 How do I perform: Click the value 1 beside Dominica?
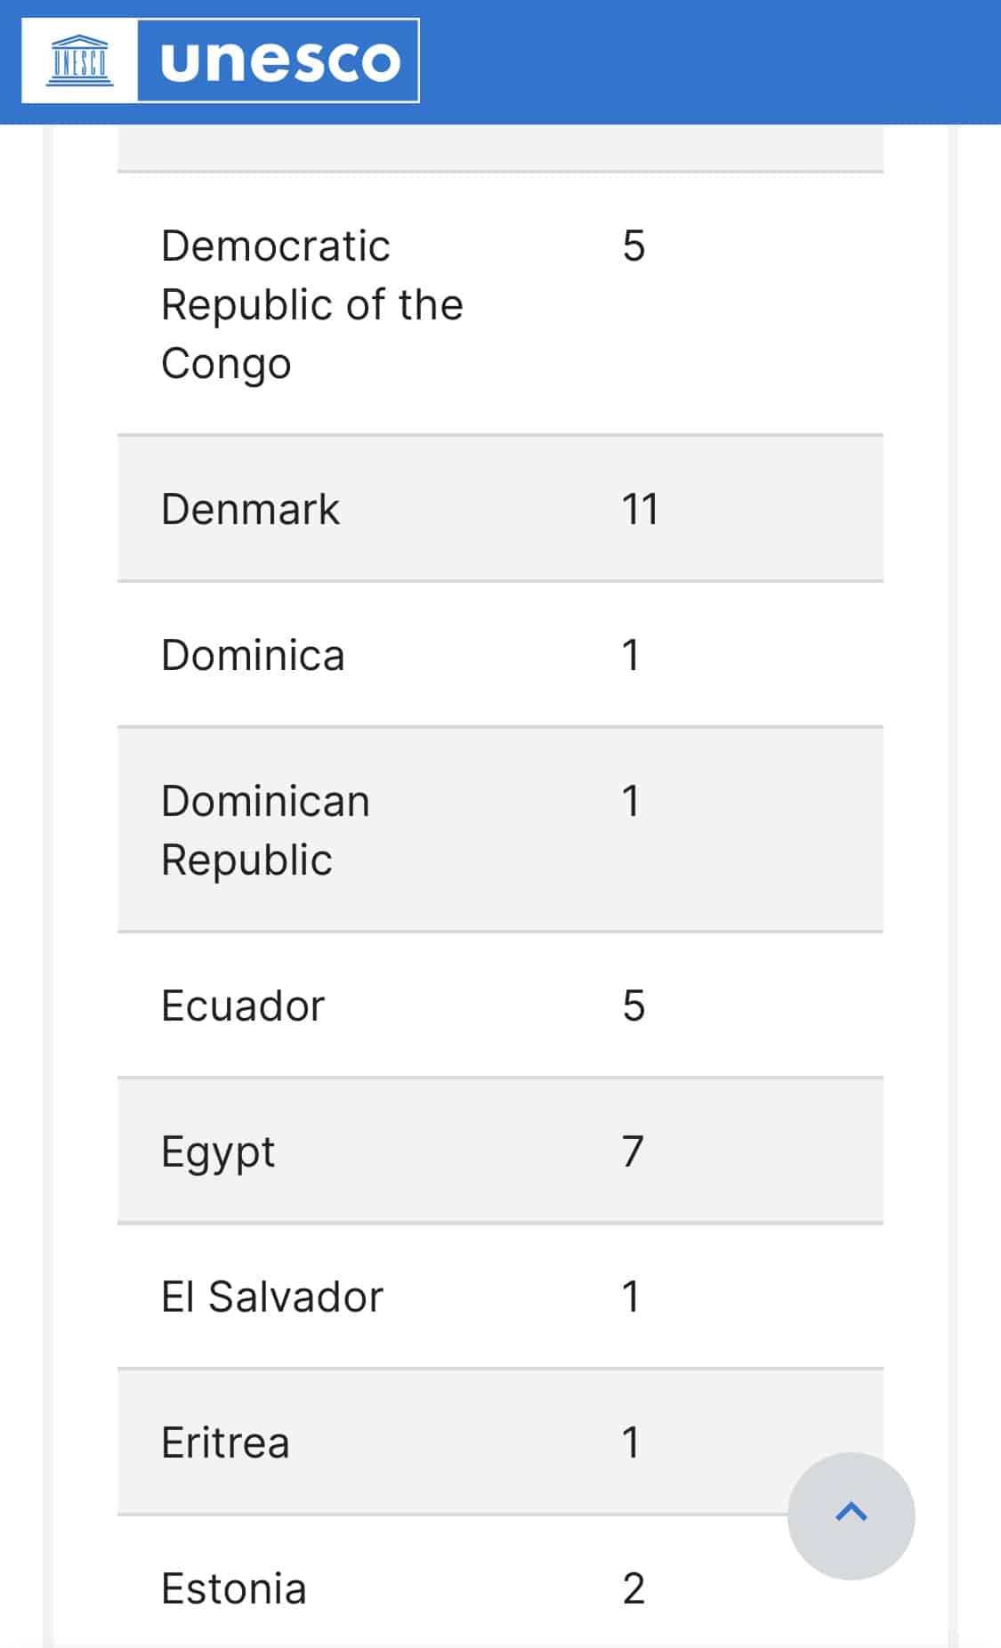click(x=631, y=656)
